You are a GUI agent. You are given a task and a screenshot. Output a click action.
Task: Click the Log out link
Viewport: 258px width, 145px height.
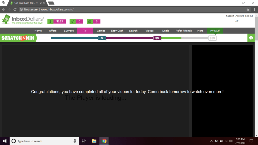(x=249, y=16)
